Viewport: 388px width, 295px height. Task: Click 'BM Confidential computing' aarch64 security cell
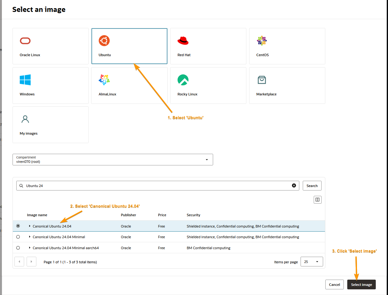pyautogui.click(x=208, y=248)
